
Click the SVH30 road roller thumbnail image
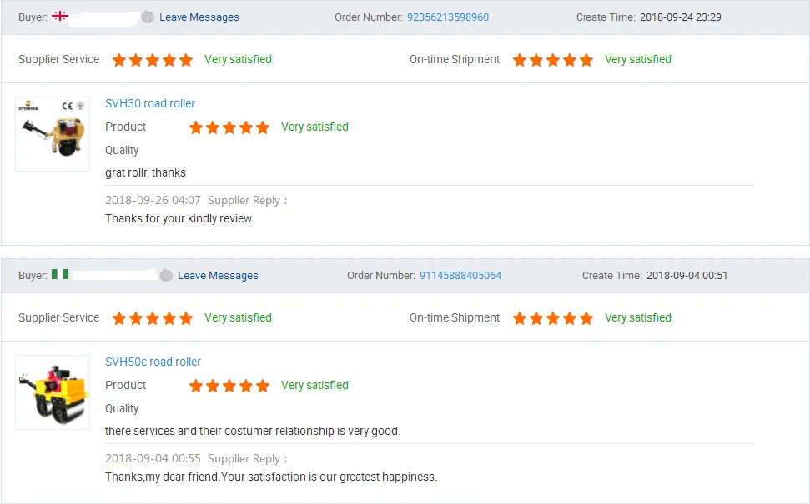tap(53, 134)
